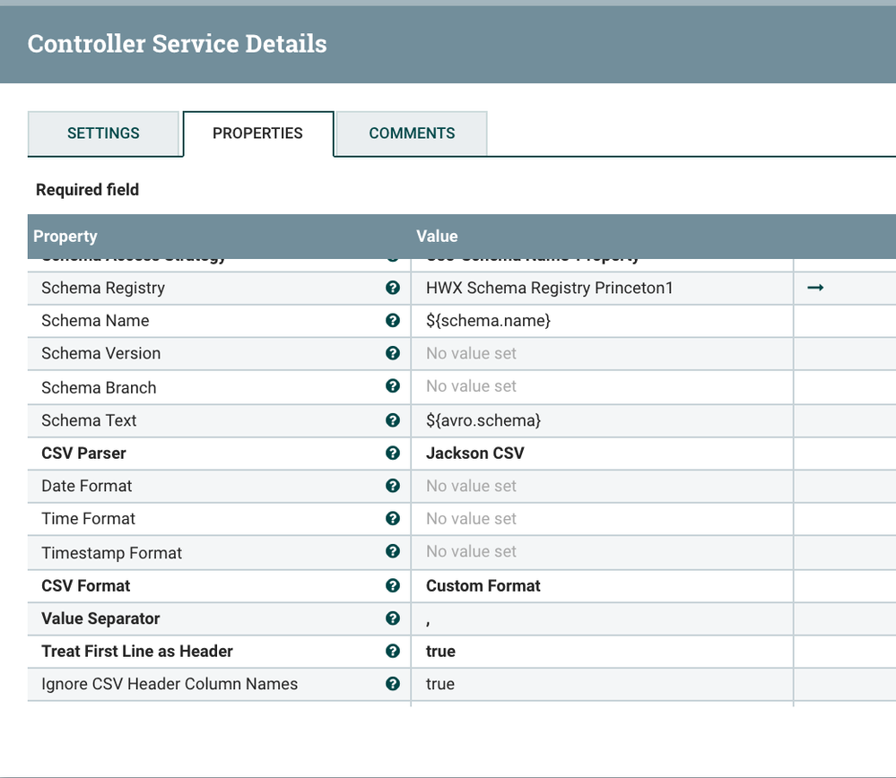The height and width of the screenshot is (778, 896).
Task: Select the Schema Version property name
Action: tap(101, 353)
